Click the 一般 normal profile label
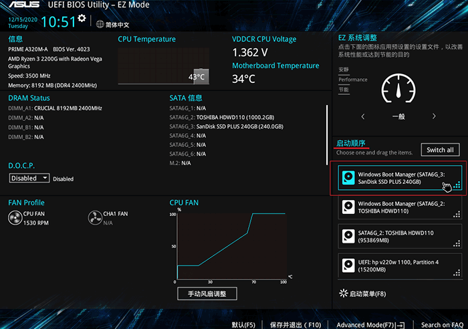This screenshot has height=329, width=468. [398, 116]
